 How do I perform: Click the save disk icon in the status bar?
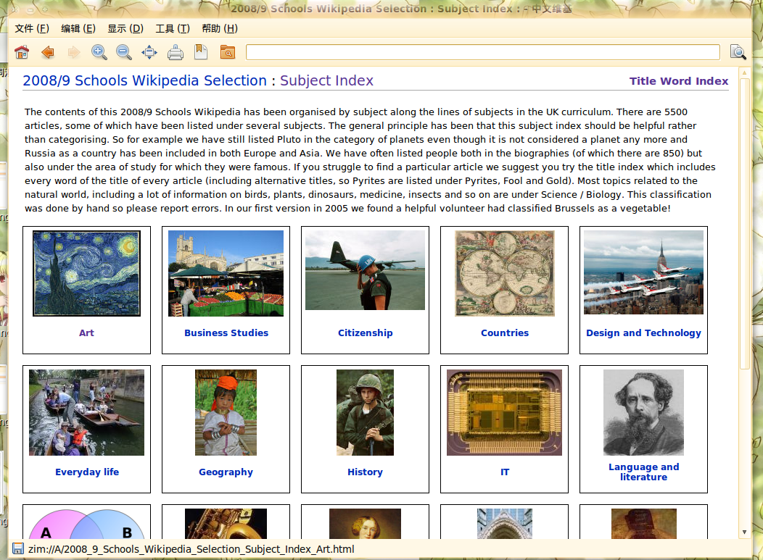point(18,549)
